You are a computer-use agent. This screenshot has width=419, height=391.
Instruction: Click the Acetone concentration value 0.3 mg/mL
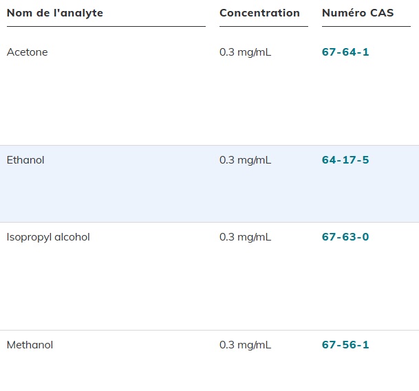[245, 52]
